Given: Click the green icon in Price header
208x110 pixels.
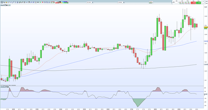Looking at the screenshot, I should coord(9,5).
